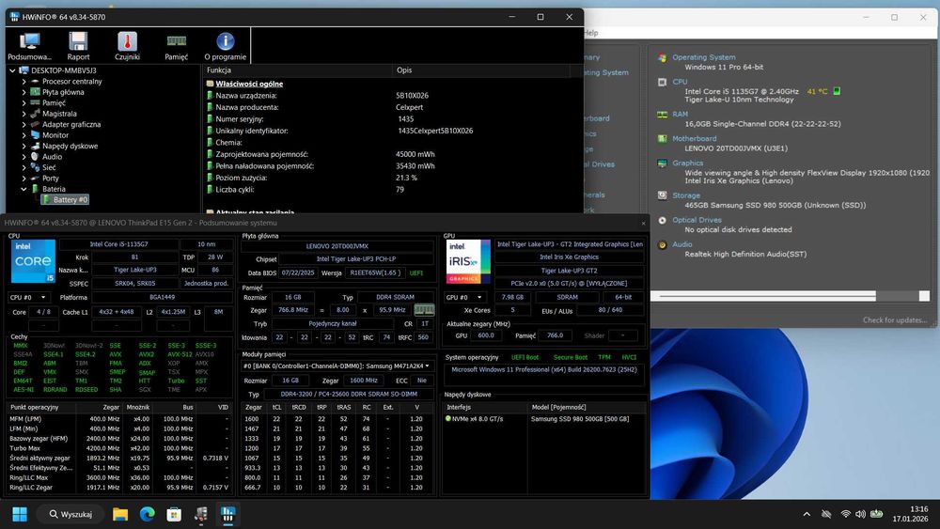940x529 pixels.
Task: Open Optical Drives section in Speccy
Action: point(697,220)
